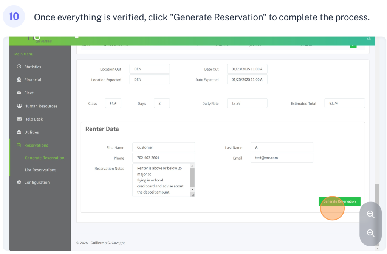Viewport: 387px width, 254px height.
Task: Click the Configuration gear icon
Action: pos(19,182)
